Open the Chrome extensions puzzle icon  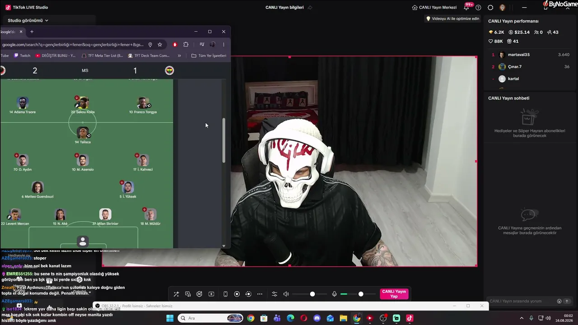pyautogui.click(x=186, y=45)
